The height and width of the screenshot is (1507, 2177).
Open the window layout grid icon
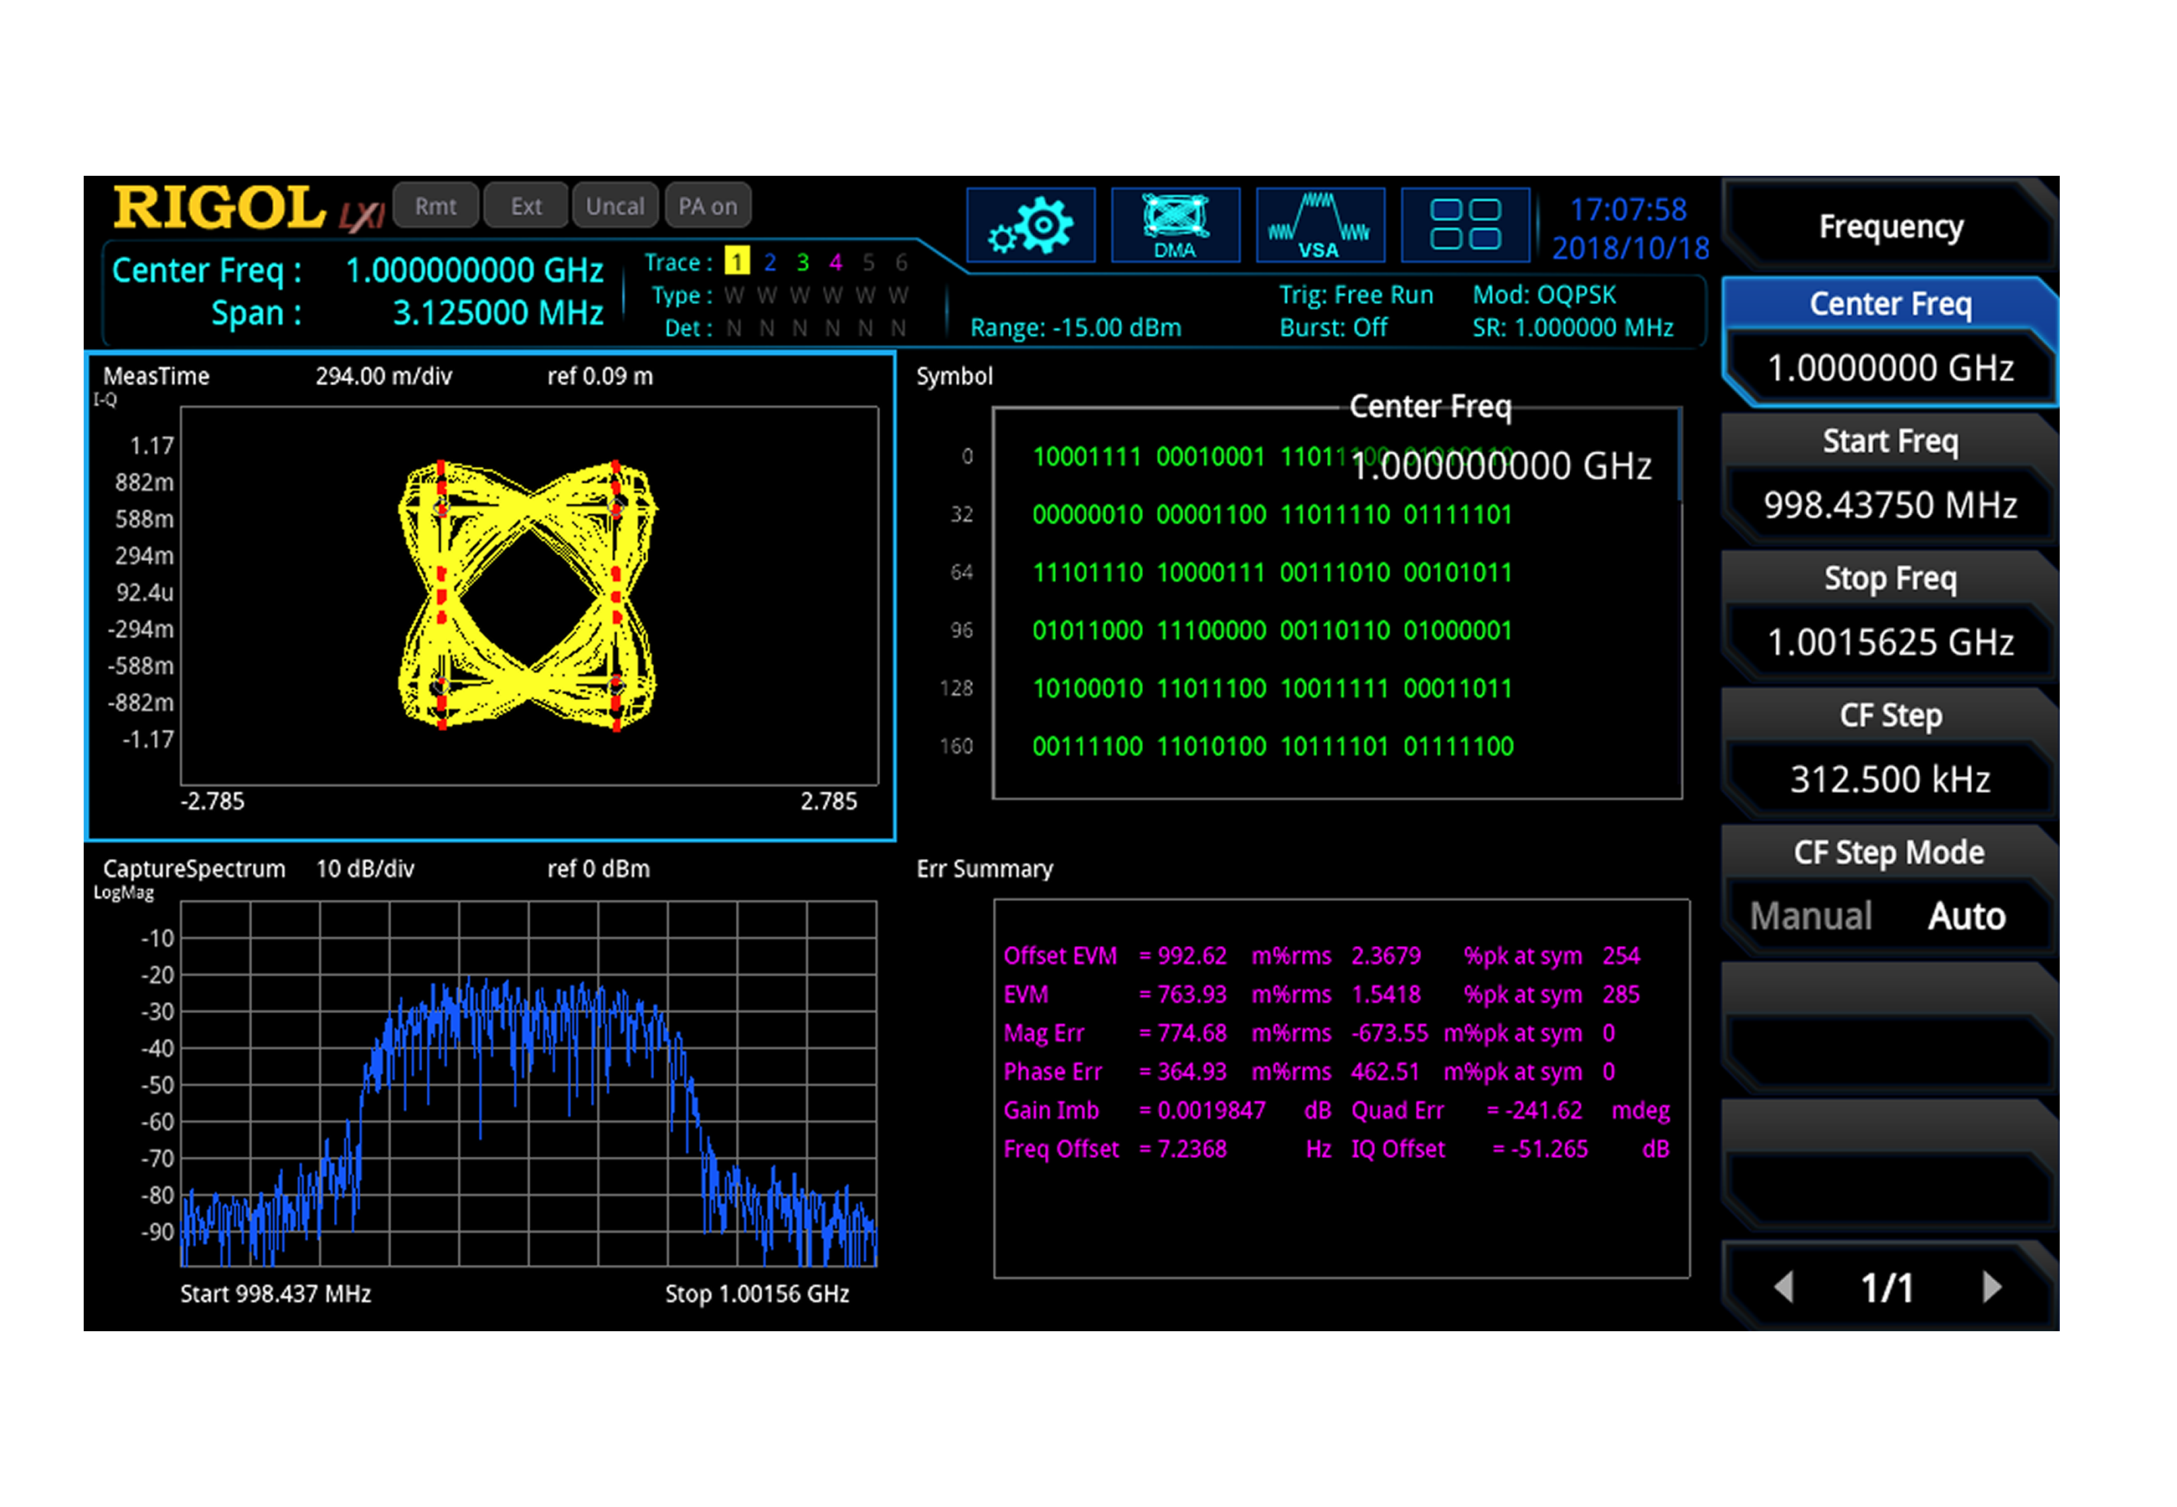pos(1464,224)
